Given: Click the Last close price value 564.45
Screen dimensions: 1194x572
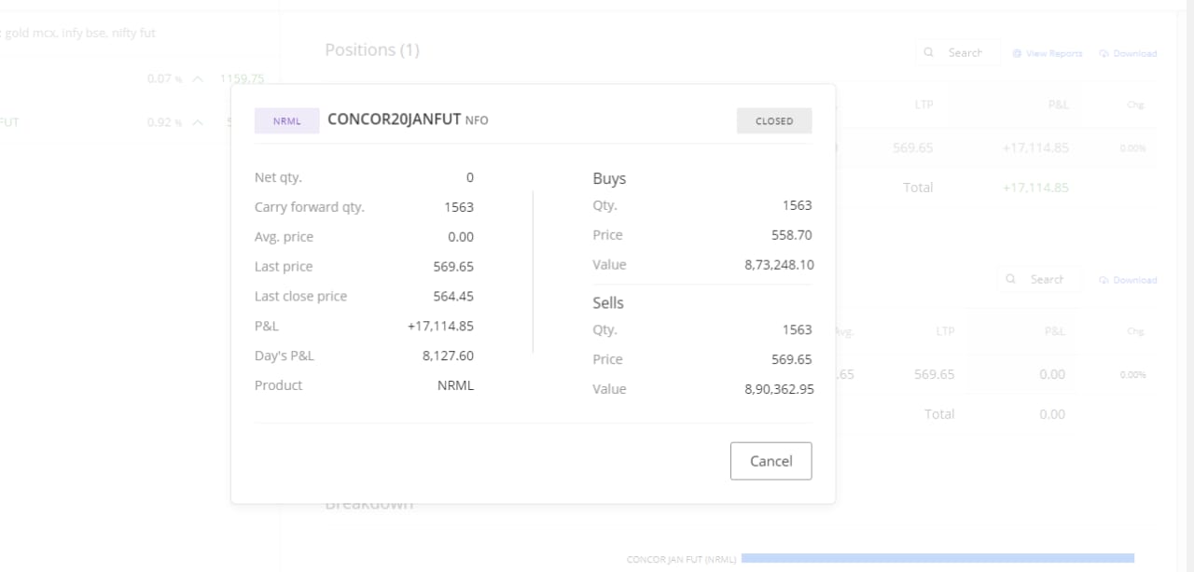Looking at the screenshot, I should 453,297.
